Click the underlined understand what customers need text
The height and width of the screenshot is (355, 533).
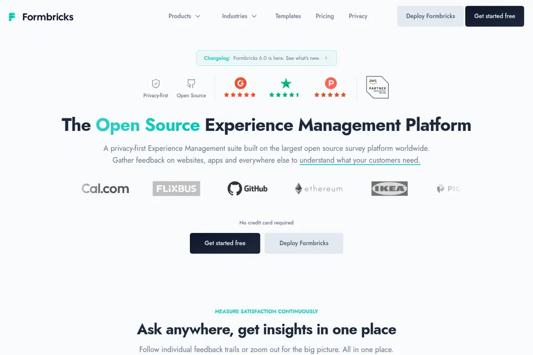click(360, 160)
